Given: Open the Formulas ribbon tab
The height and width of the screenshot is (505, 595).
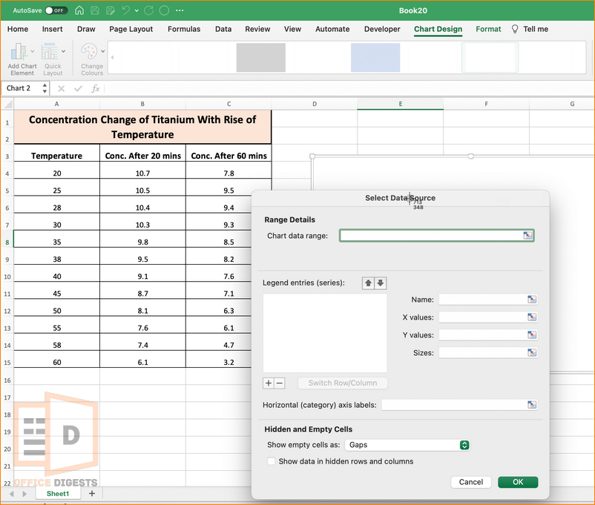Looking at the screenshot, I should (x=184, y=29).
